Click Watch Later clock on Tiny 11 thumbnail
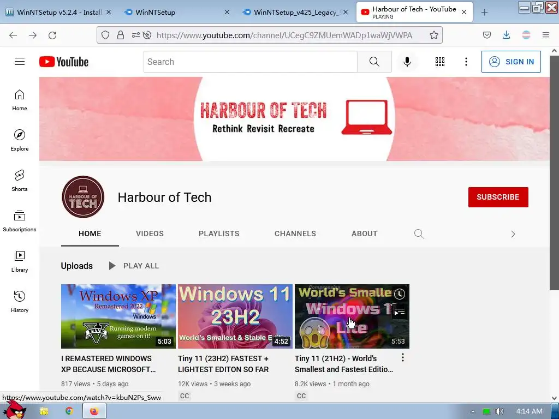Screen dimensions: 559x419 [x=400, y=294]
